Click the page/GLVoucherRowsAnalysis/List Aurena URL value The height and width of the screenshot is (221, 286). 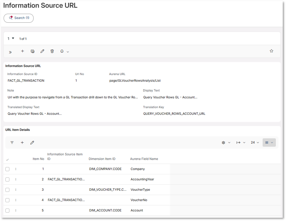[135, 81]
